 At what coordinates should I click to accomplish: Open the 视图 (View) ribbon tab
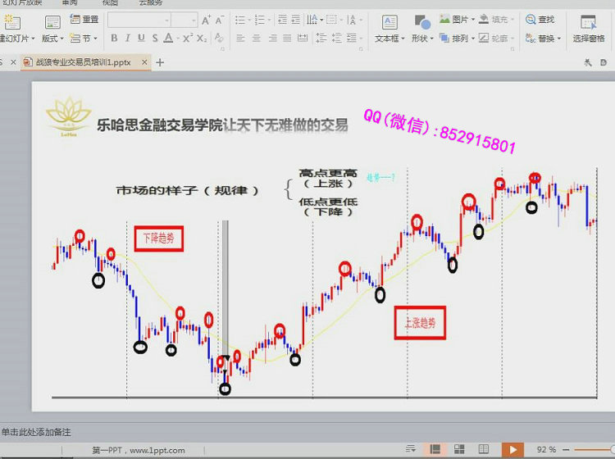[109, 3]
